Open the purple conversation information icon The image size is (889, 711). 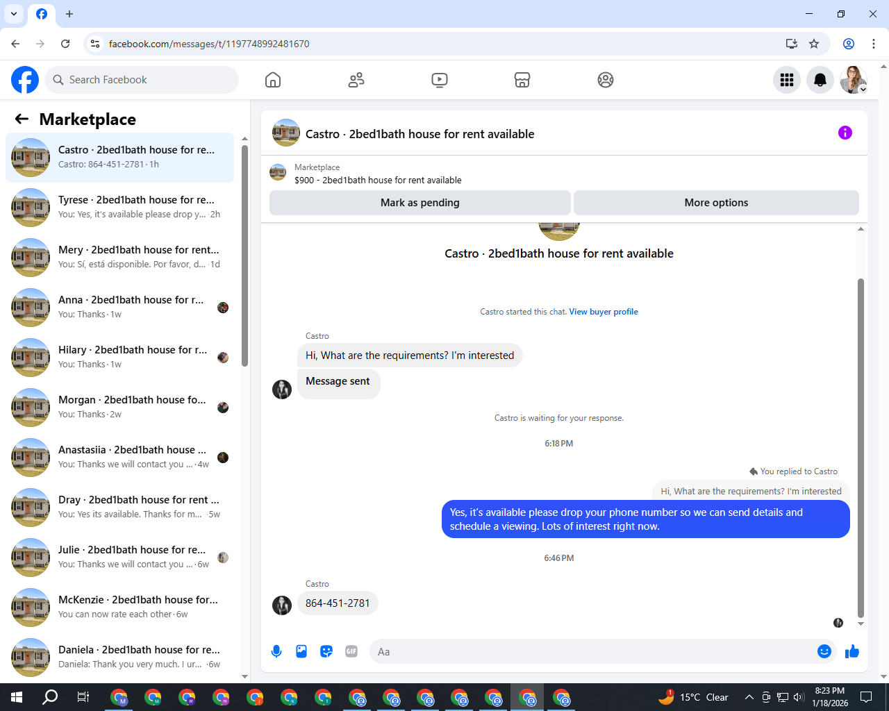tap(845, 133)
